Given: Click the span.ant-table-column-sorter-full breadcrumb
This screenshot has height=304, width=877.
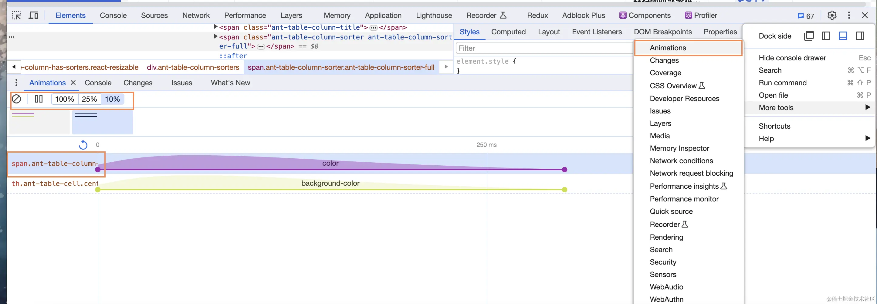Looking at the screenshot, I should [x=341, y=67].
